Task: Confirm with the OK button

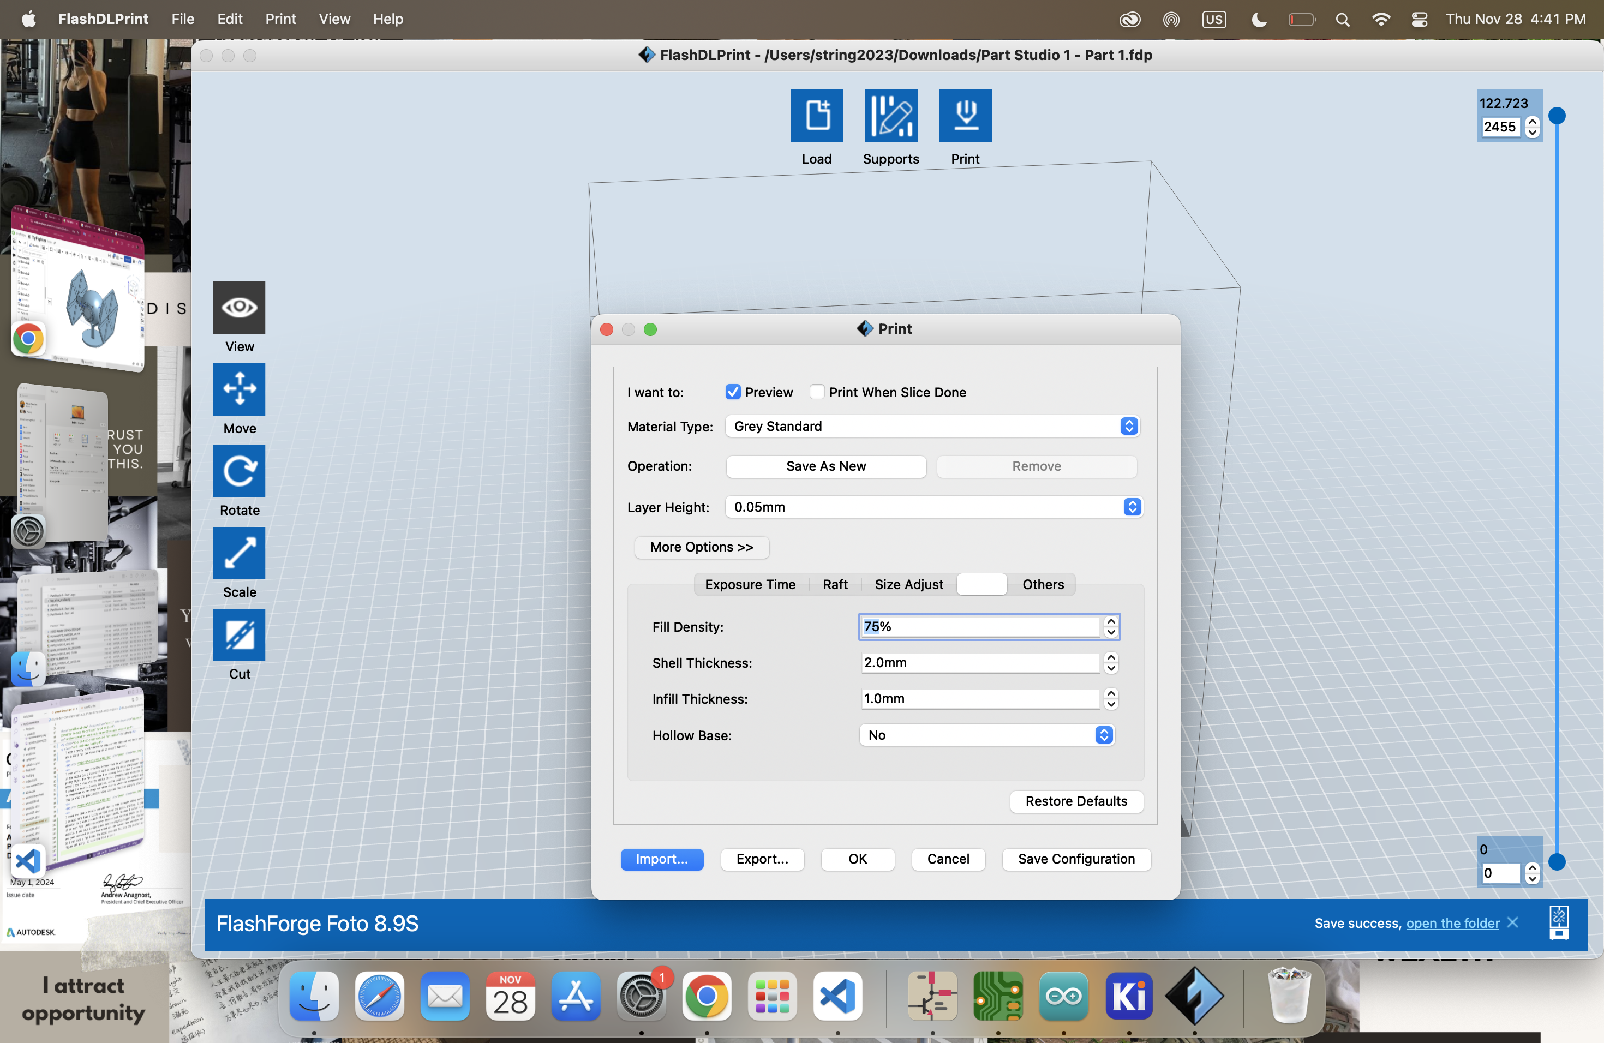Action: [x=857, y=859]
